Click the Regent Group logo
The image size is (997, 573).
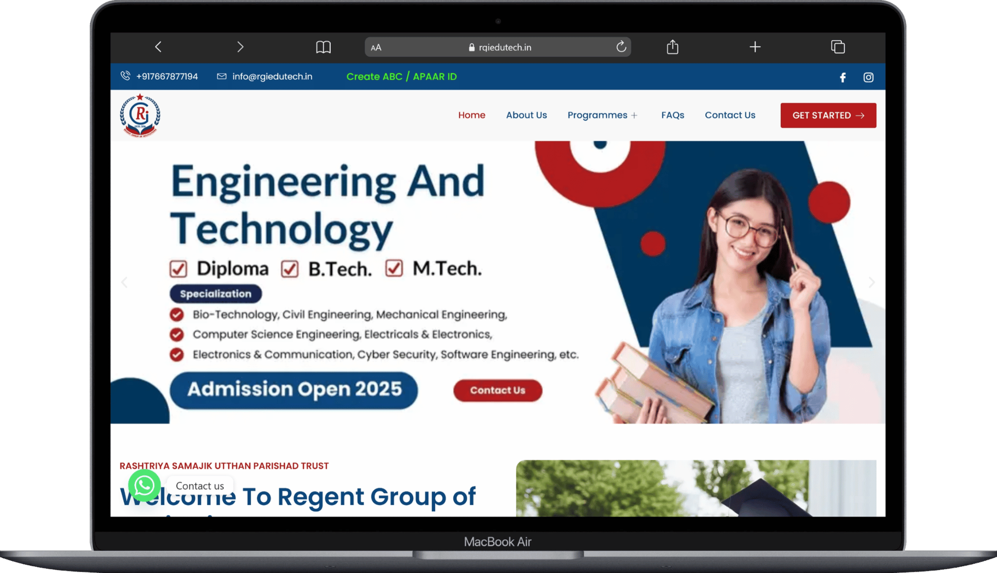(140, 115)
